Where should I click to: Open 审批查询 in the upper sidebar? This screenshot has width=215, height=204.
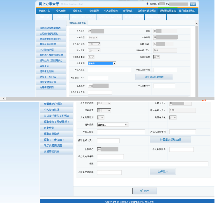(x=51, y=66)
